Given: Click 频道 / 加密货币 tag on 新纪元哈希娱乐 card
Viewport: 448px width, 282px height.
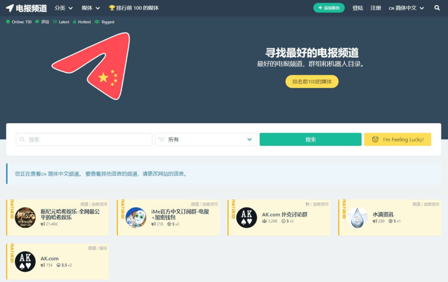Looking at the screenshot, I should click(94, 204).
